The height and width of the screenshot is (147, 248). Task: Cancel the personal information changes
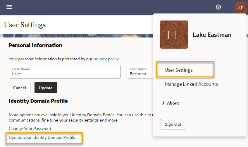point(20,88)
